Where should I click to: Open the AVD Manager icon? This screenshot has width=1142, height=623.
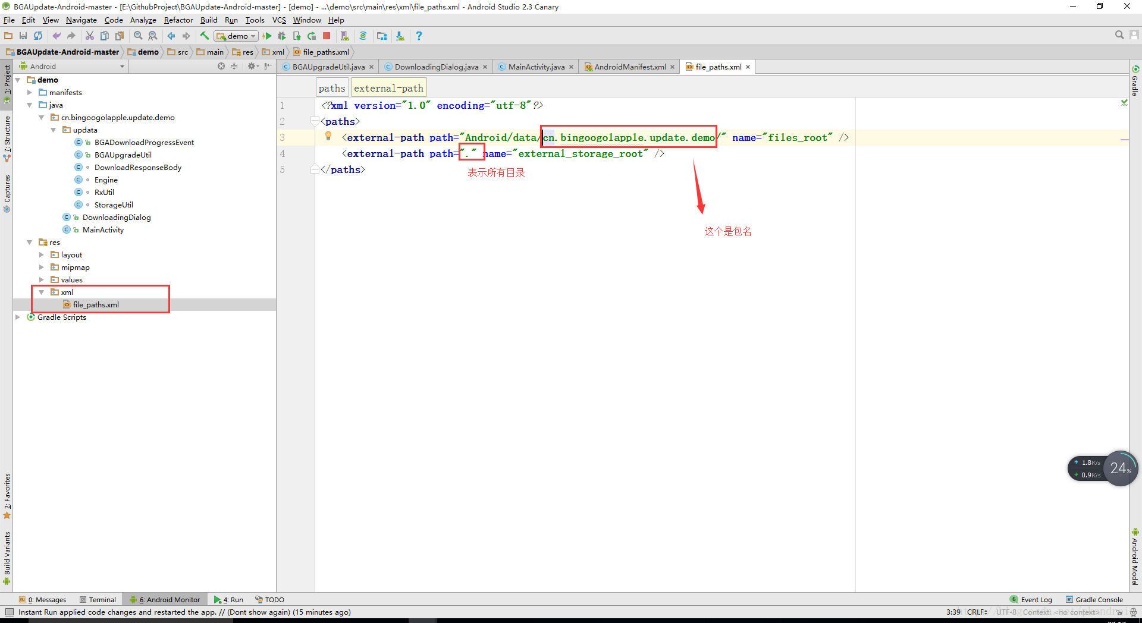[x=345, y=36]
